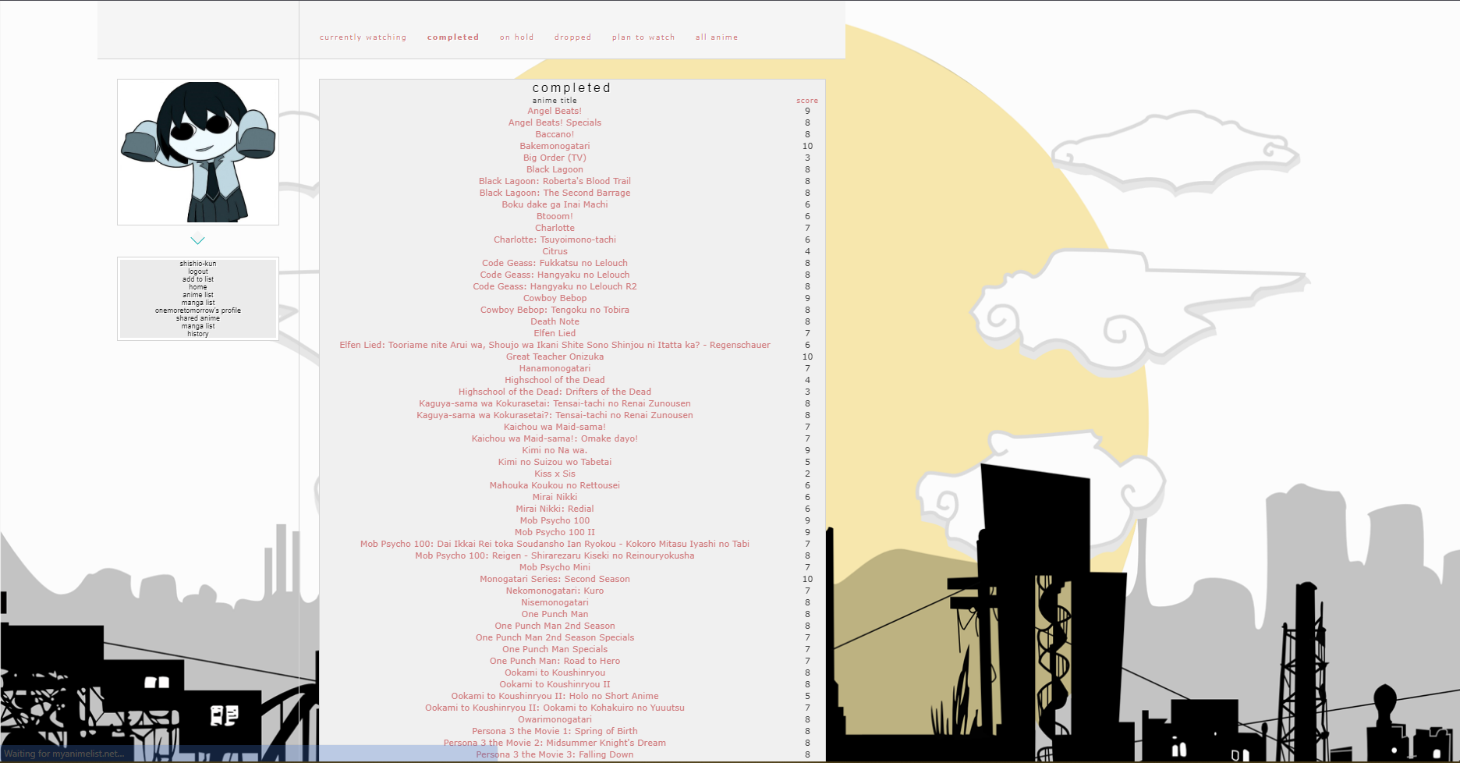Open the Btooom! entry
Screen dimensions: 1460x763
pyautogui.click(x=555, y=216)
